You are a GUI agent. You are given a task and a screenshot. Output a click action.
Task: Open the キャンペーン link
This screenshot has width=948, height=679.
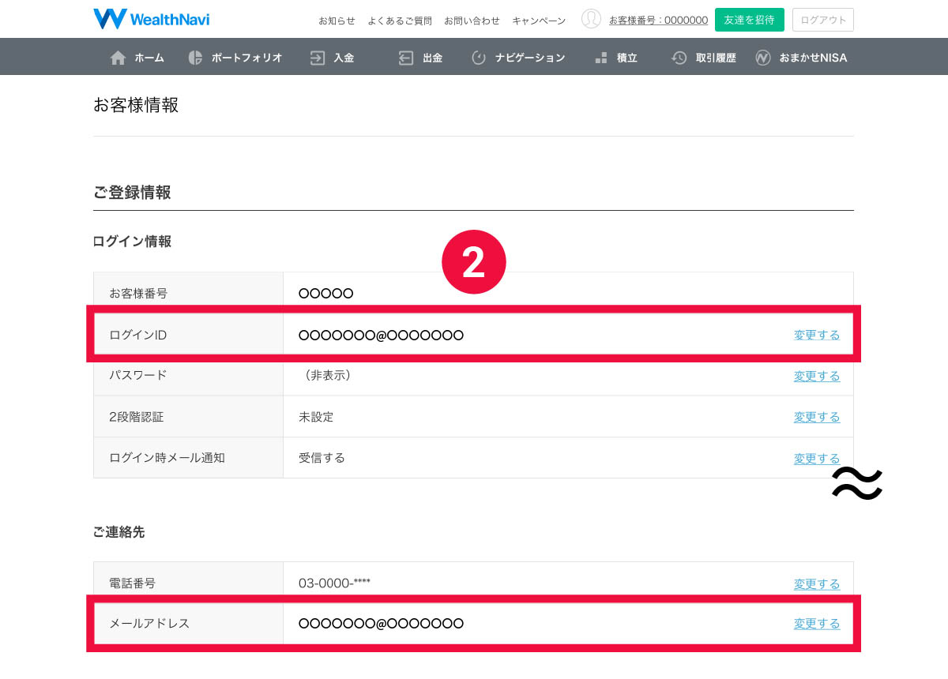tap(539, 21)
